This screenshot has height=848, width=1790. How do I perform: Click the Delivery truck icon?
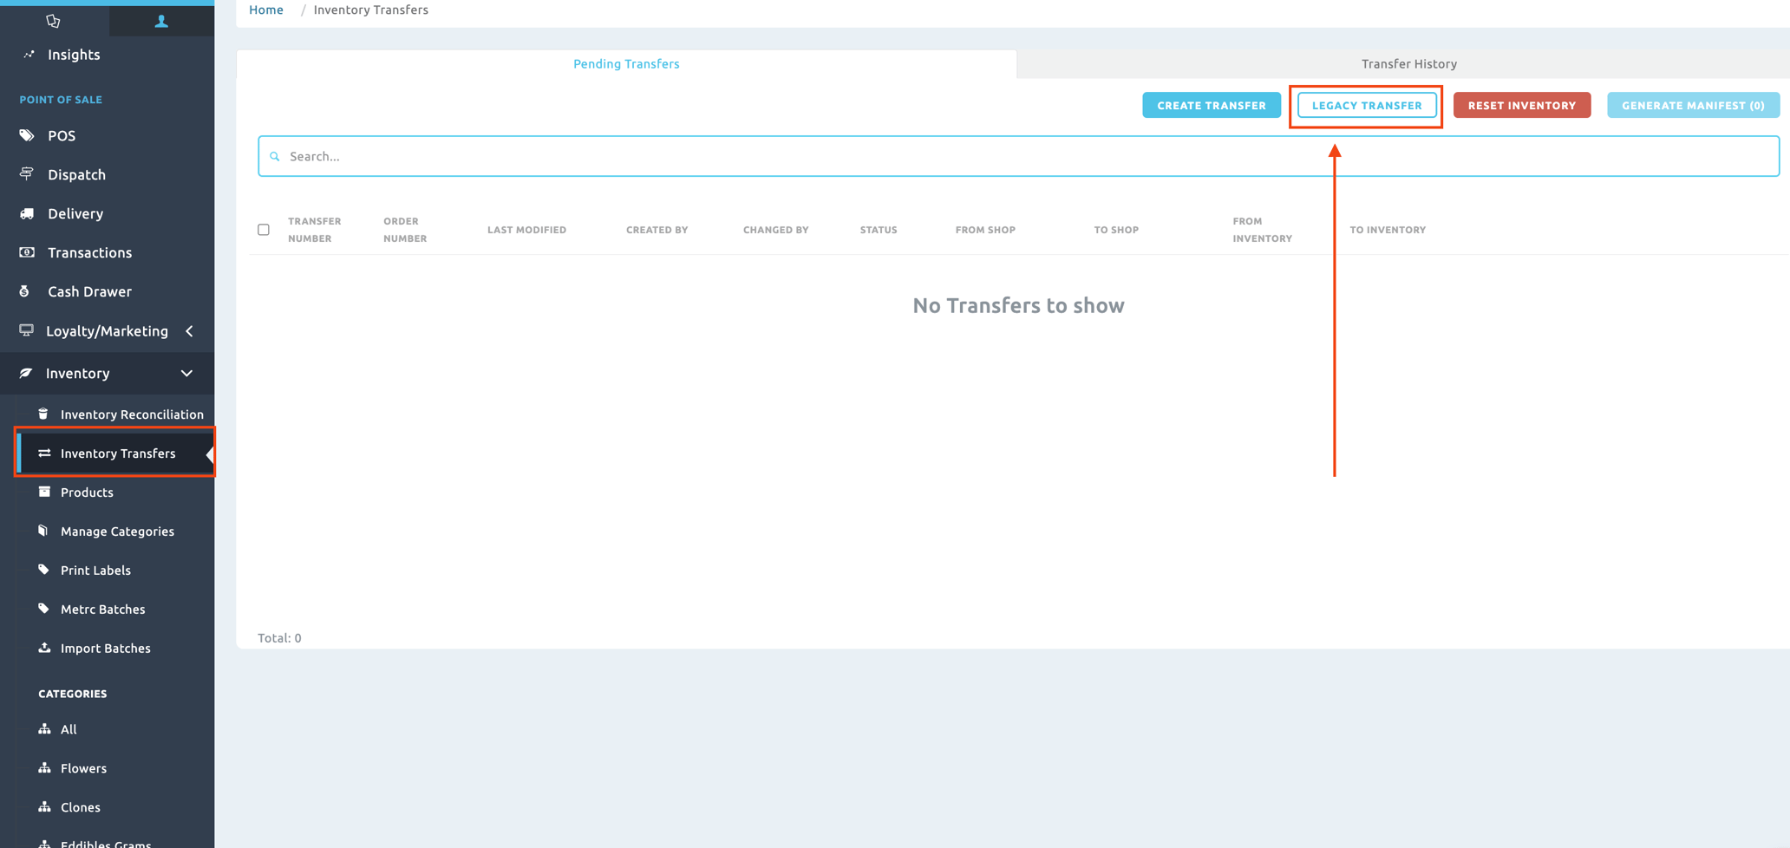click(x=26, y=213)
